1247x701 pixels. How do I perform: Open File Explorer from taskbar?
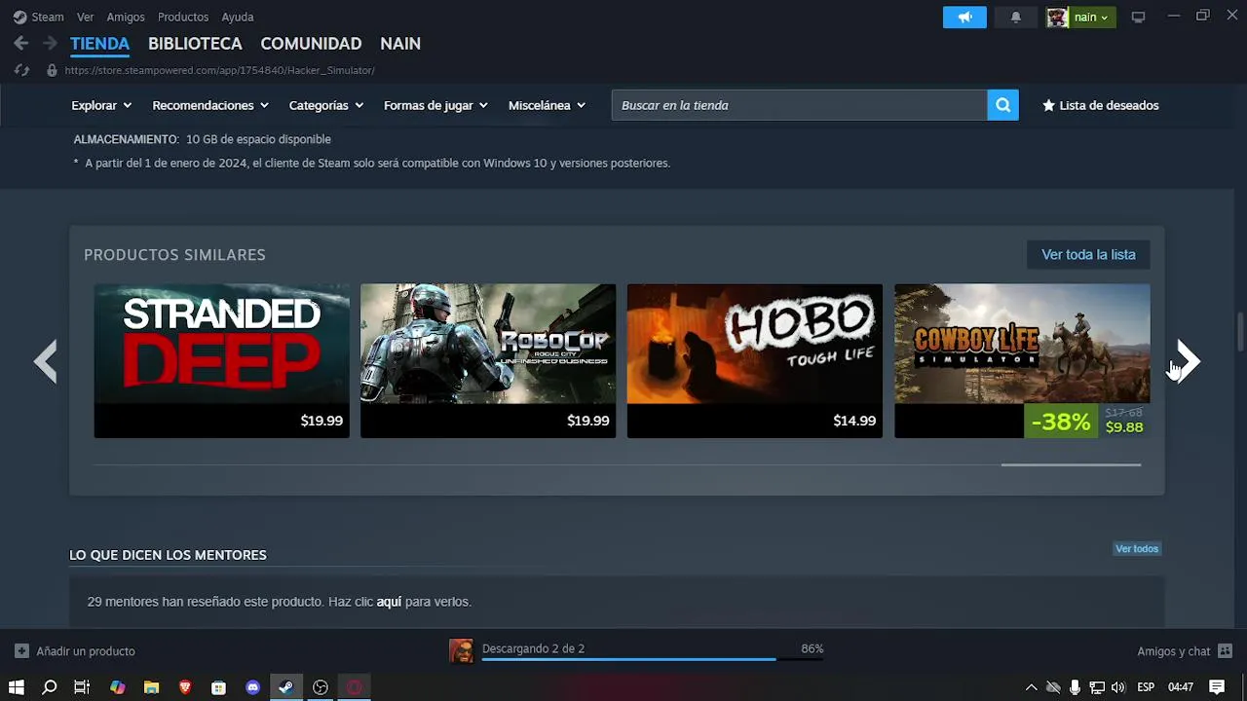click(x=151, y=687)
